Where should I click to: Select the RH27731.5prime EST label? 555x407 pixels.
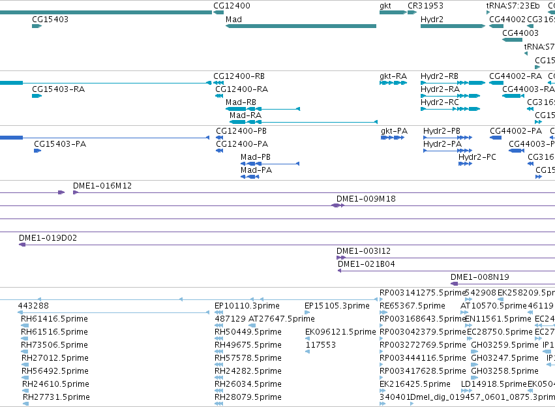pos(56,397)
